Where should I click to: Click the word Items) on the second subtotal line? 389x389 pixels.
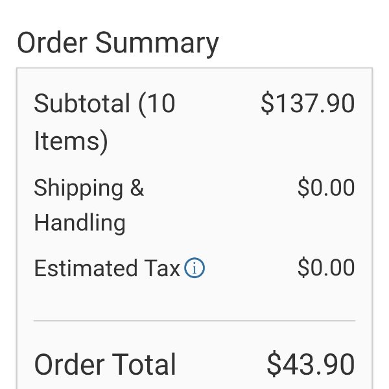[x=71, y=141]
